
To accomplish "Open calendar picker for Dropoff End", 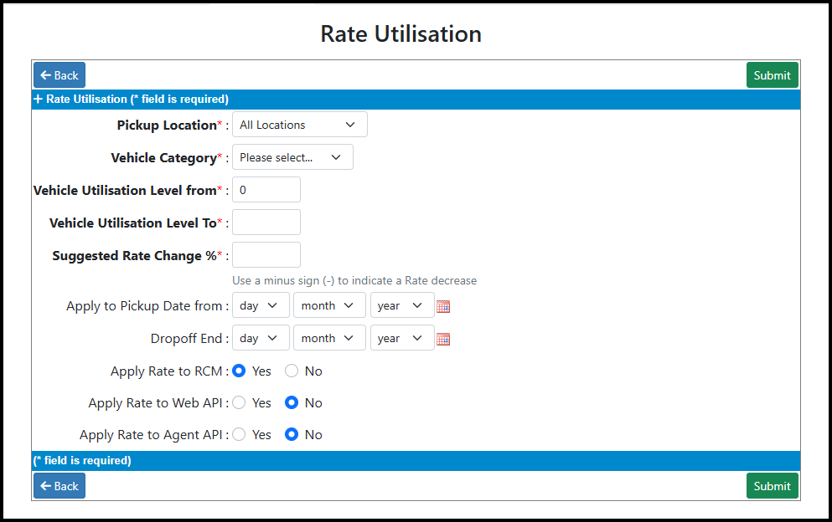I will [443, 339].
